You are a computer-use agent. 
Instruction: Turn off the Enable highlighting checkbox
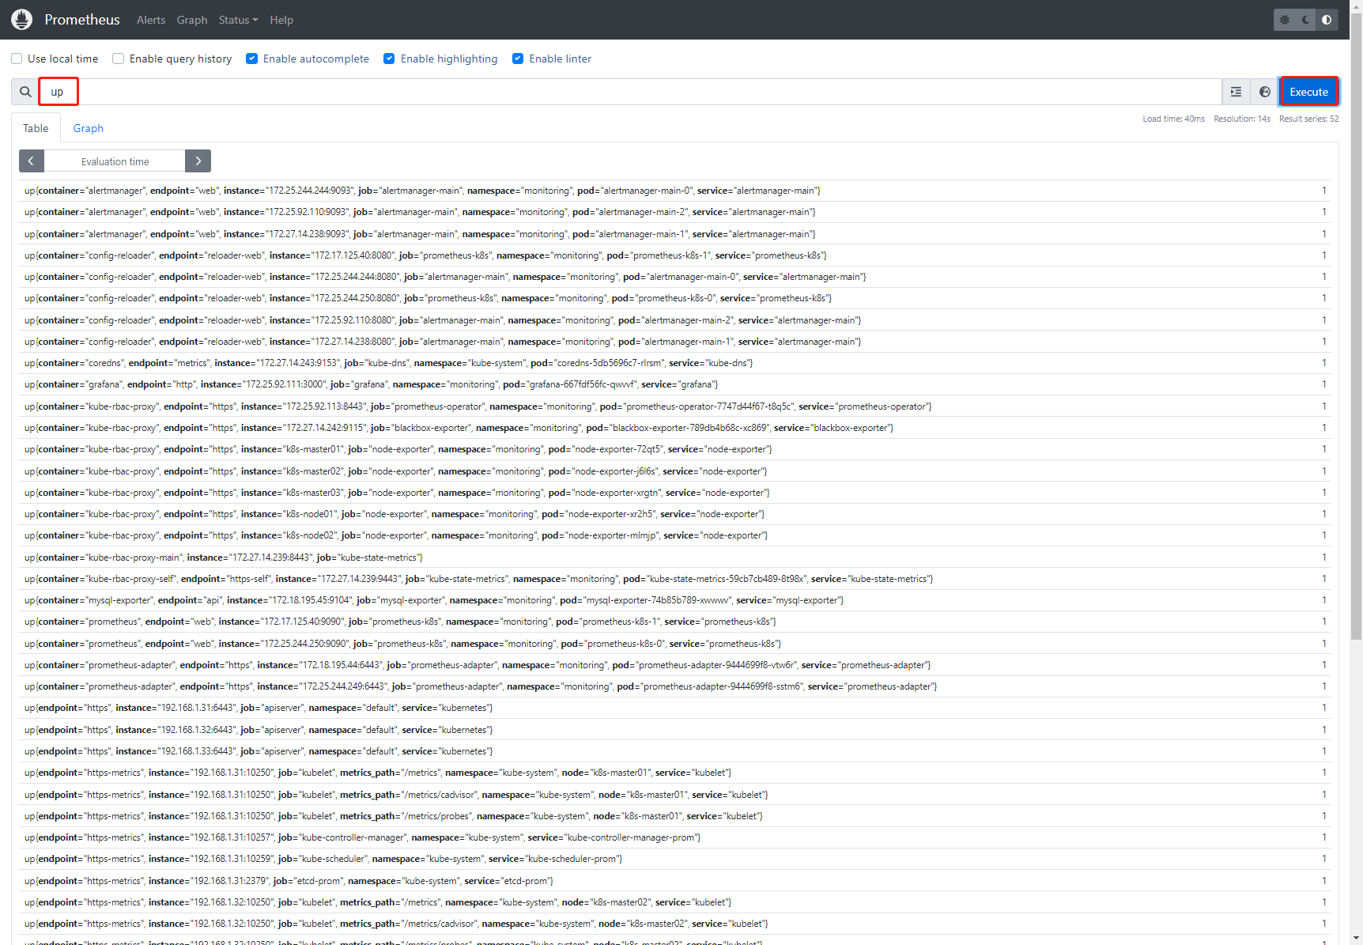[389, 59]
